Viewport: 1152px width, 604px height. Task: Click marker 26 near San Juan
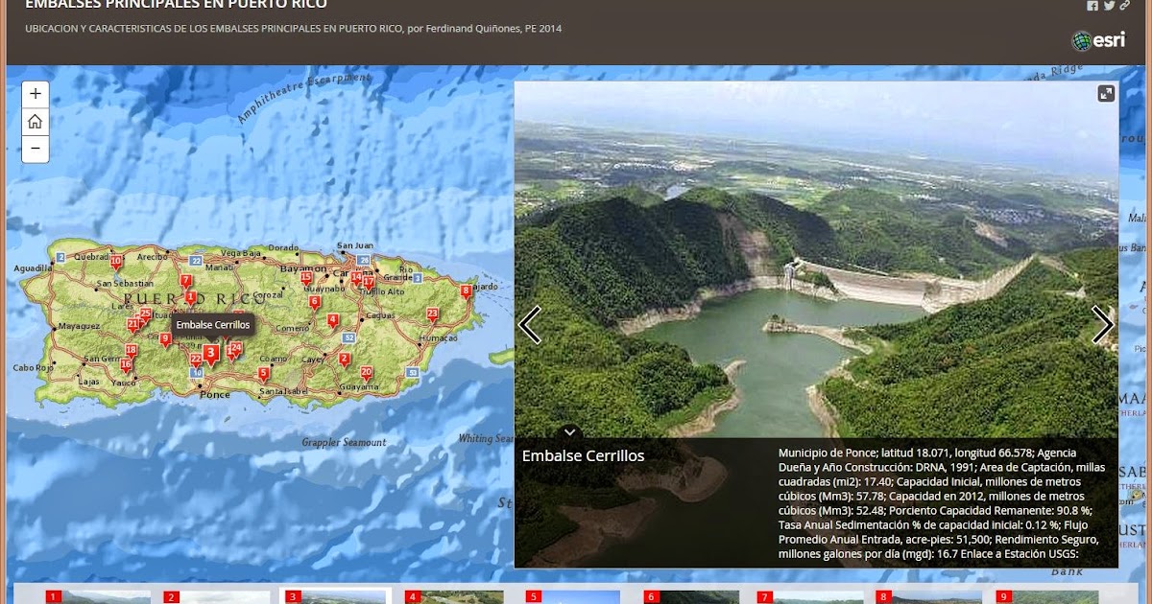pyautogui.click(x=363, y=258)
